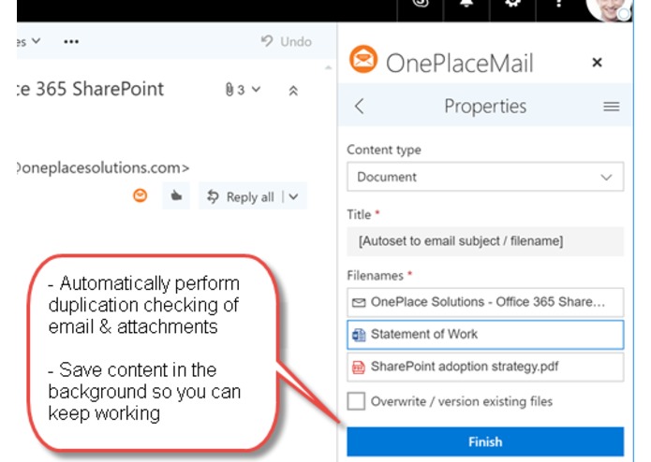The width and height of the screenshot is (651, 462).
Task: Open the Content type Document dropdown
Action: tap(485, 177)
